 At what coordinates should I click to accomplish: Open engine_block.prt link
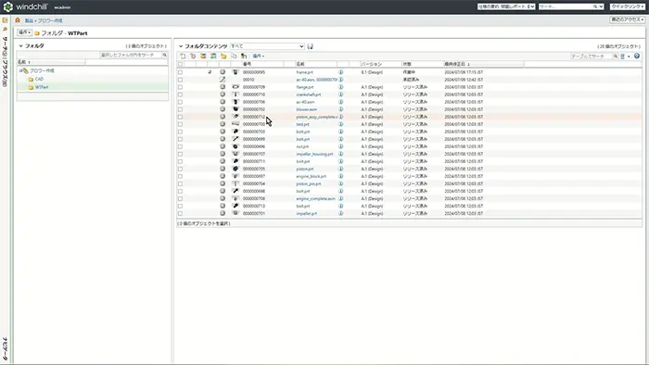coord(312,177)
